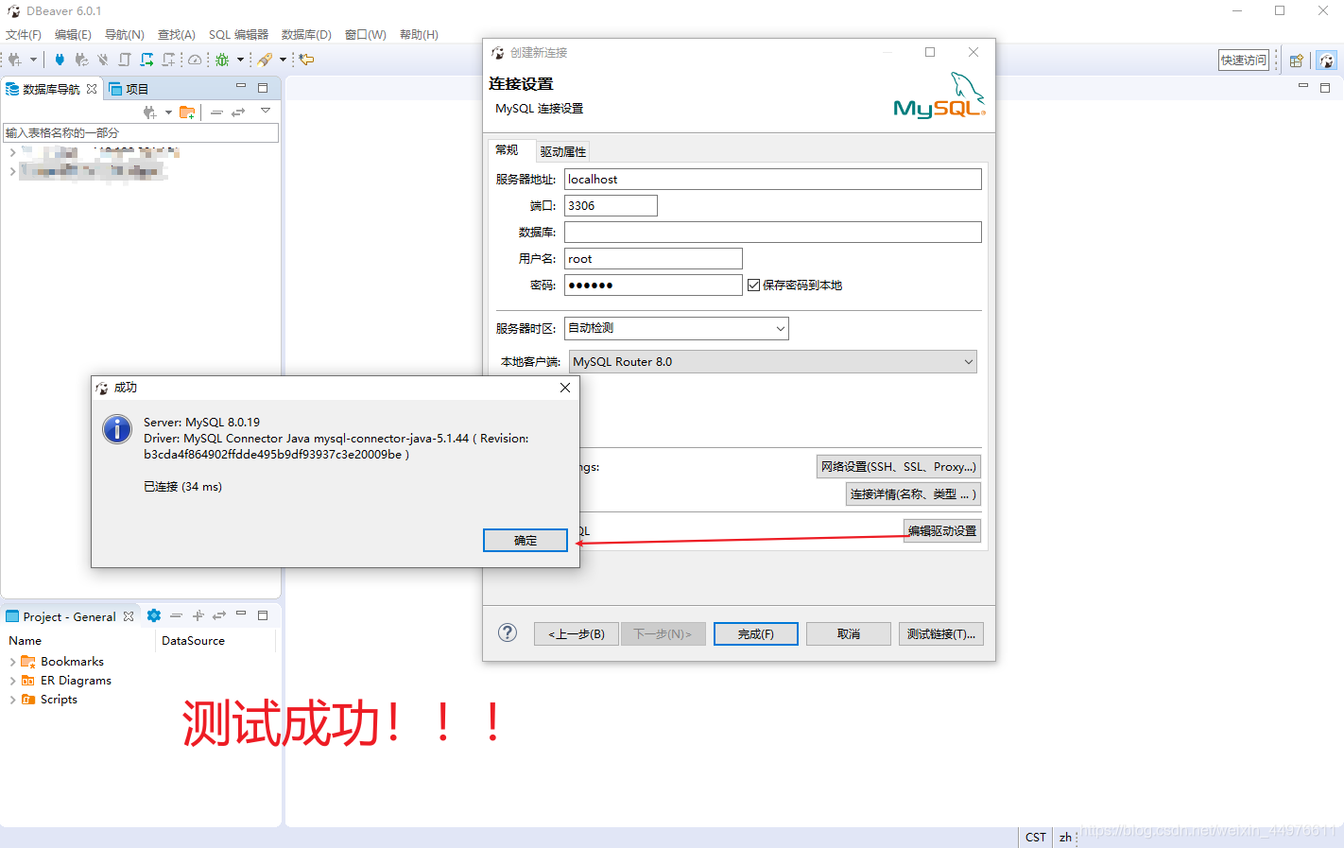Click the Cancel (取消) button
This screenshot has width=1344, height=848.
[x=849, y=634]
